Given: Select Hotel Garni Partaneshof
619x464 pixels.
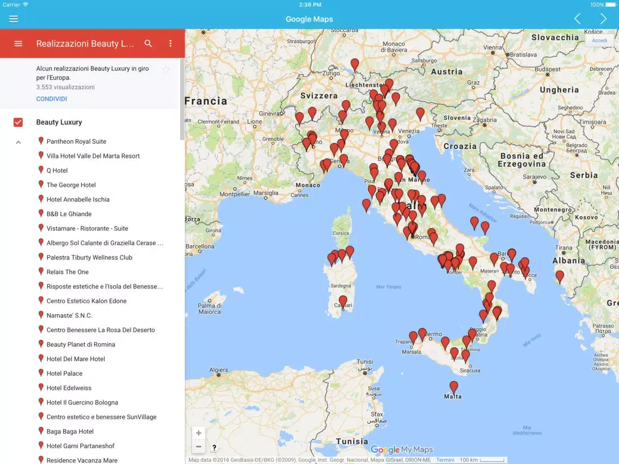Looking at the screenshot, I should click(81, 446).
